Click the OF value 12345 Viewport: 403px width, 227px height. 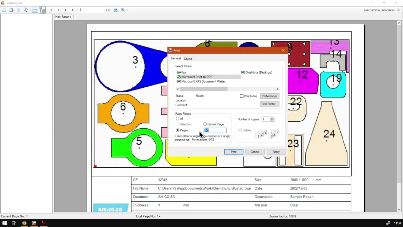pos(163,180)
